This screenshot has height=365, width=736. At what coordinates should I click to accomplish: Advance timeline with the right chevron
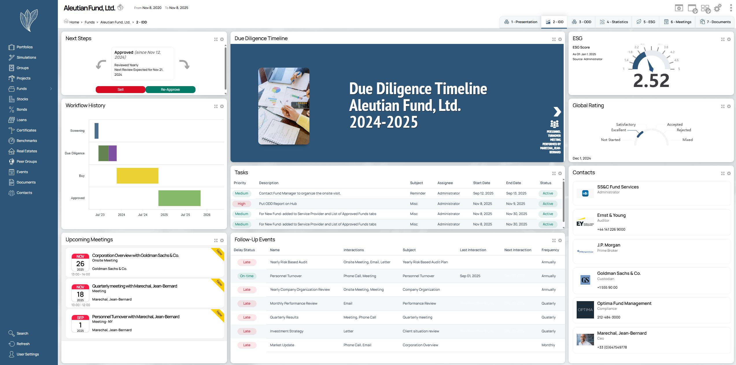[x=557, y=112]
